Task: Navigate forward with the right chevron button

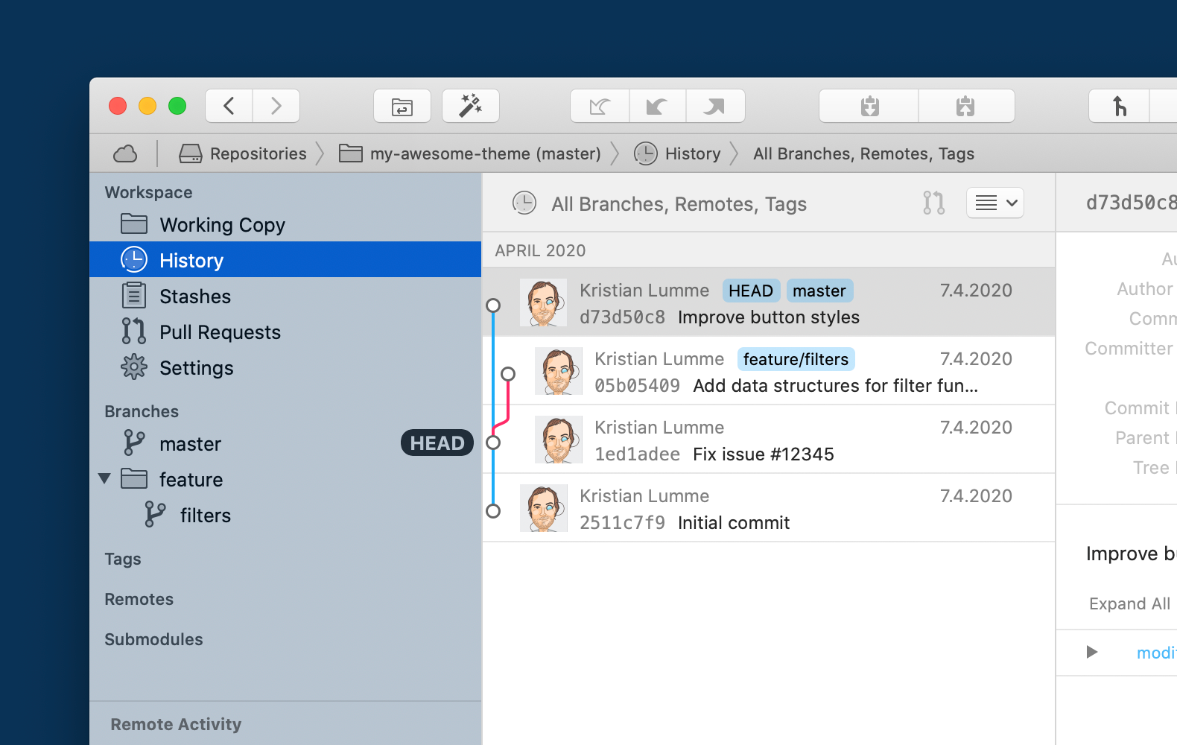Action: click(x=276, y=107)
